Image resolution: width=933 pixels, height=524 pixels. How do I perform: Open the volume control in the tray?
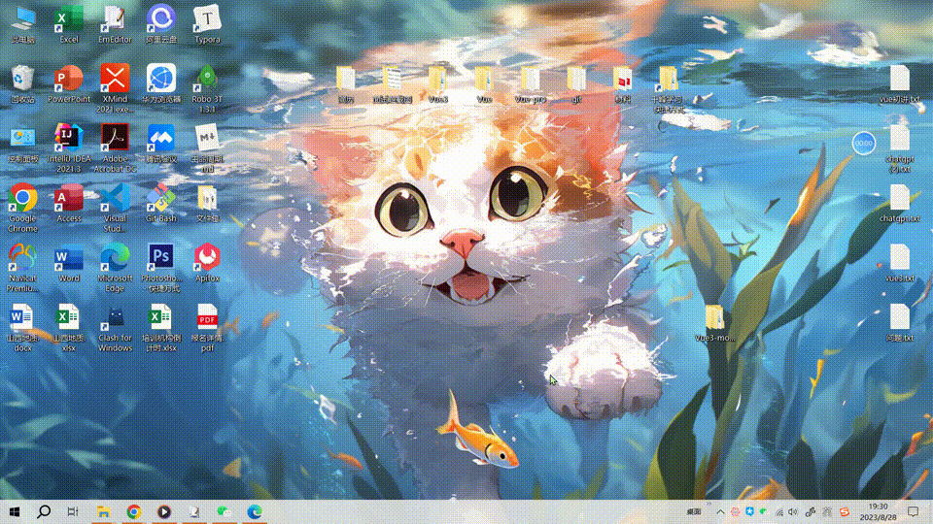[793, 511]
